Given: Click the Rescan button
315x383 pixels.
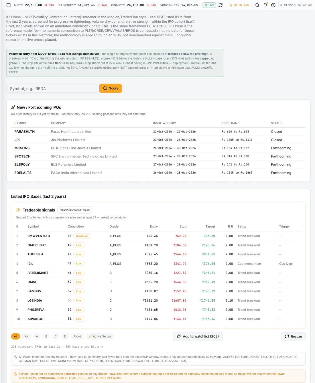Looking at the screenshot, I should 293,336.
